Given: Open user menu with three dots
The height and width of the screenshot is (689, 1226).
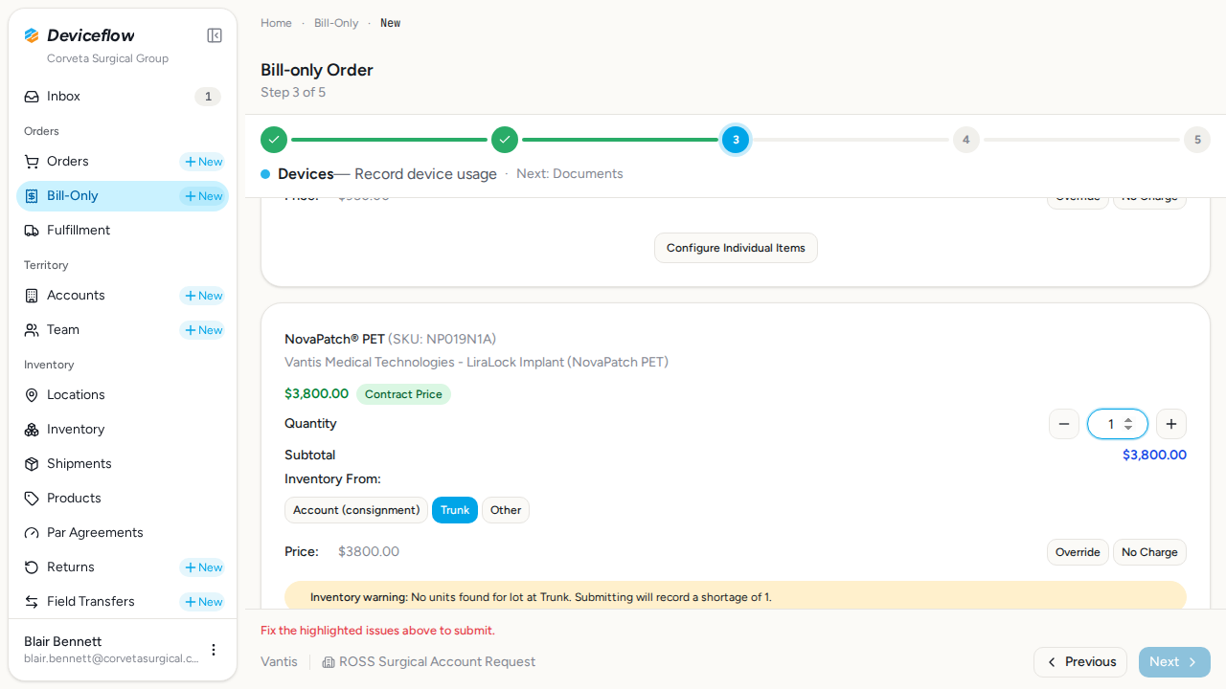Looking at the screenshot, I should point(214,650).
